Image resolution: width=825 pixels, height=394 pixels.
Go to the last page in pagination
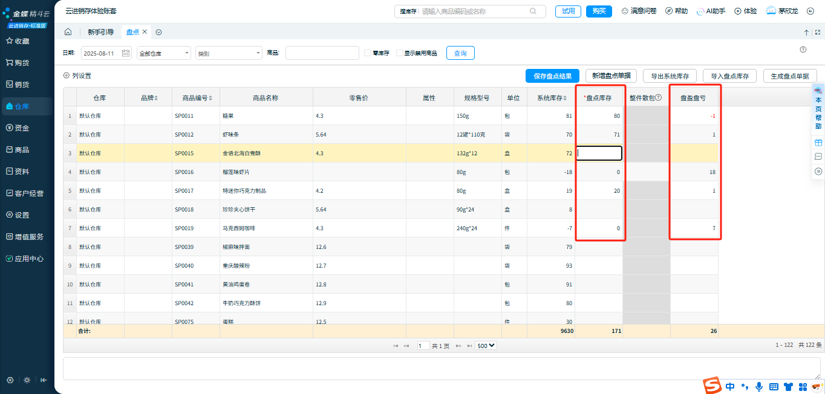pos(469,346)
